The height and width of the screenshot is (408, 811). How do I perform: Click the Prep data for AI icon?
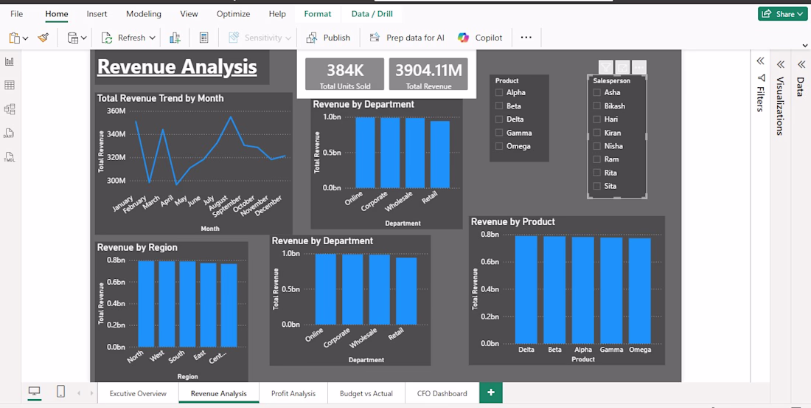375,38
